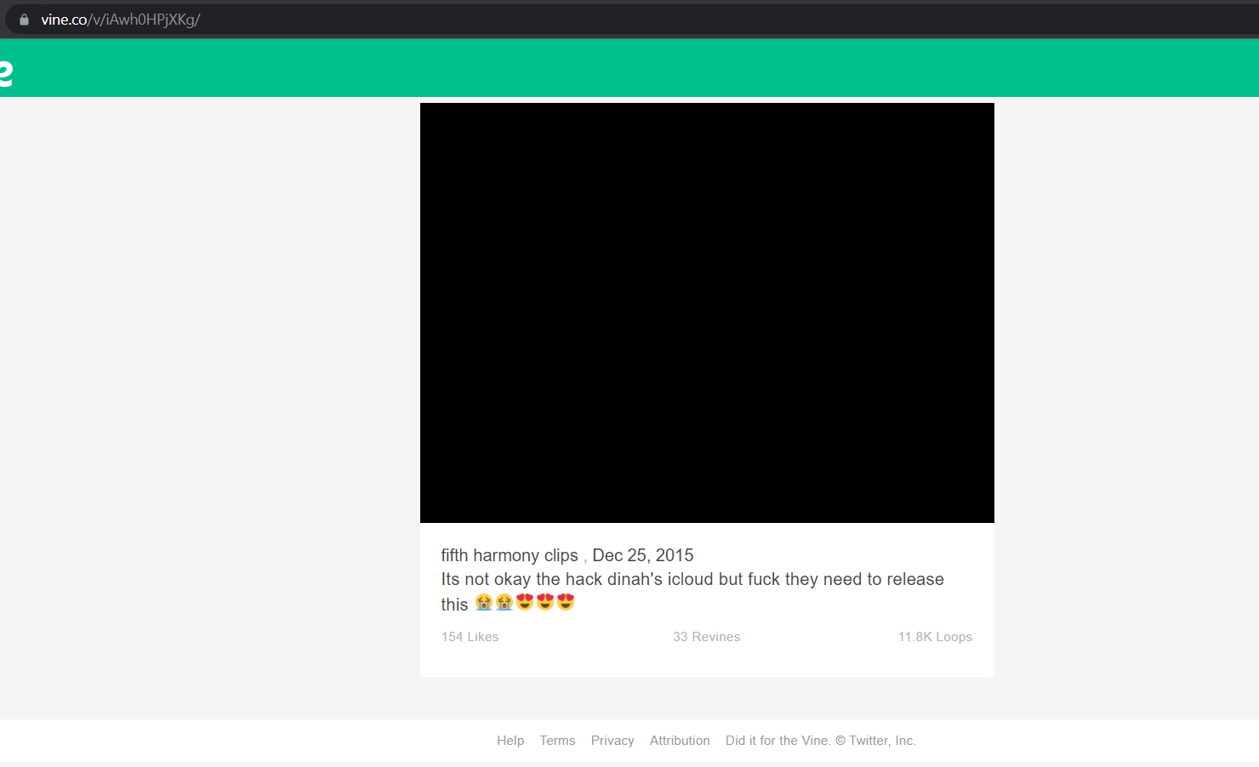The height and width of the screenshot is (767, 1259).
Task: Click 'Did it for the Vine. © Twitter, Inc.'
Action: click(x=821, y=741)
